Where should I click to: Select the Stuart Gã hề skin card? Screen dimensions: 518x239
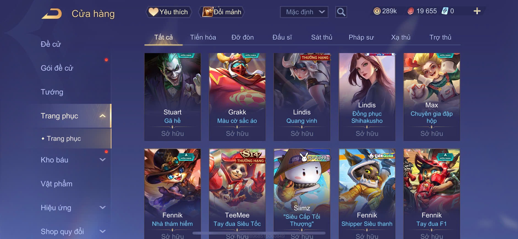[x=172, y=97]
